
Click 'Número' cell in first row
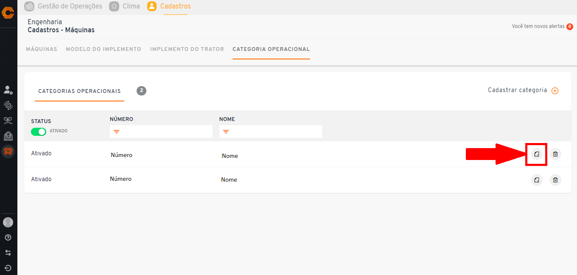coord(121,155)
